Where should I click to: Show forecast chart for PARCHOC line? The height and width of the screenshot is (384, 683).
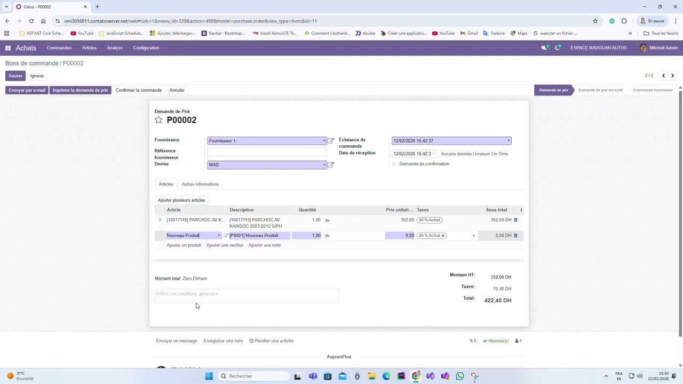point(327,220)
